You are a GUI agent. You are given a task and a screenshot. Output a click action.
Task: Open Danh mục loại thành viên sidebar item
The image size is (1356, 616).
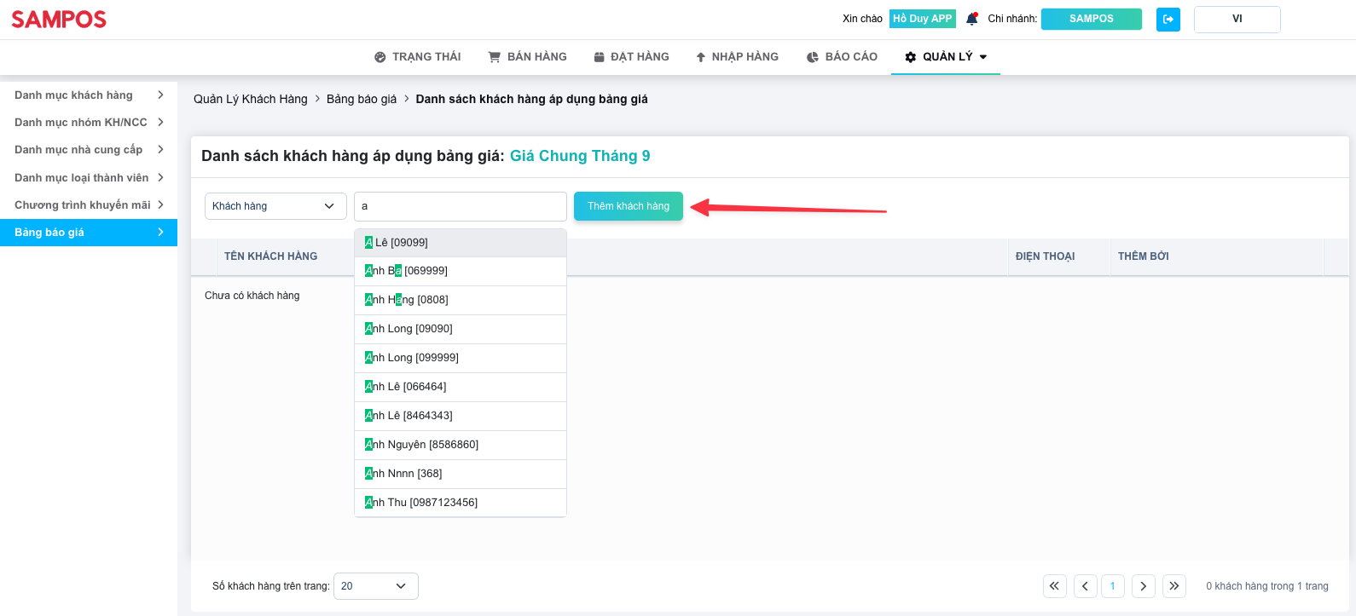[89, 178]
